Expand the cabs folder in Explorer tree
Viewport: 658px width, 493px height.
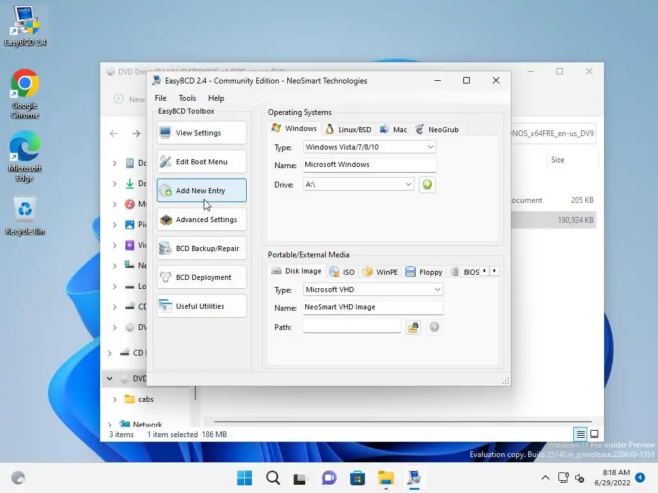click(114, 399)
